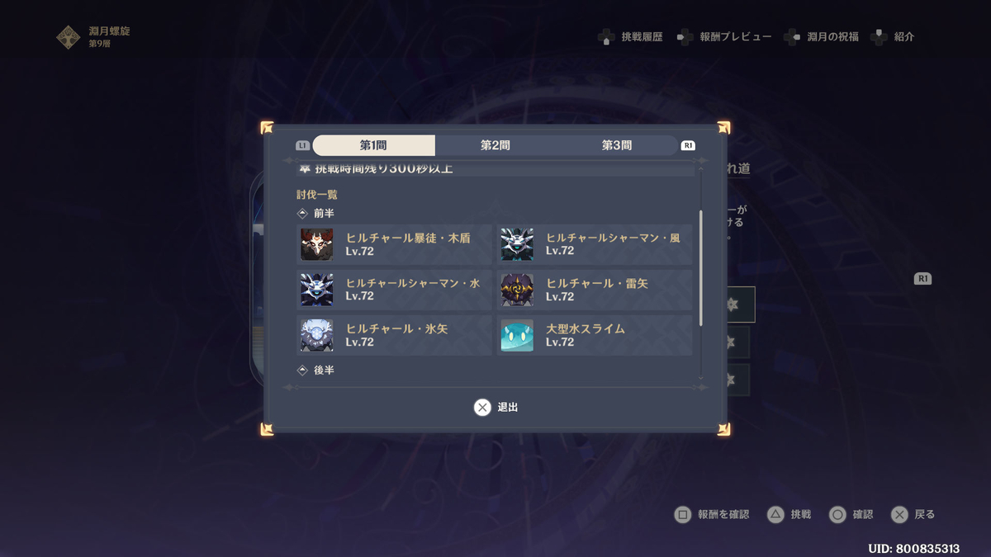Select the ヒルチャール・雷矢 enemy icon
The width and height of the screenshot is (991, 557).
(x=517, y=290)
